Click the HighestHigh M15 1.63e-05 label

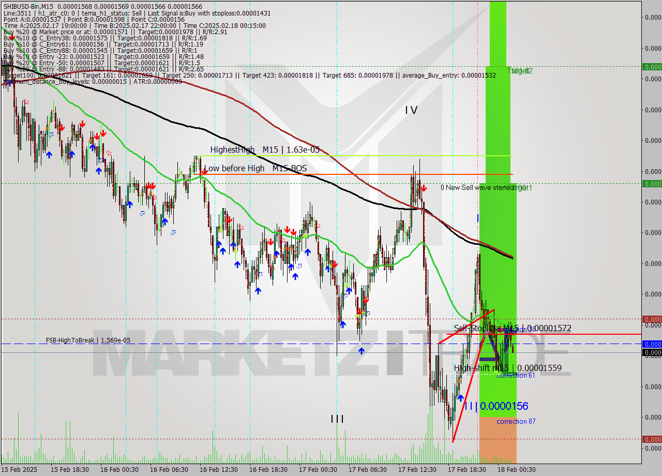pyautogui.click(x=265, y=150)
